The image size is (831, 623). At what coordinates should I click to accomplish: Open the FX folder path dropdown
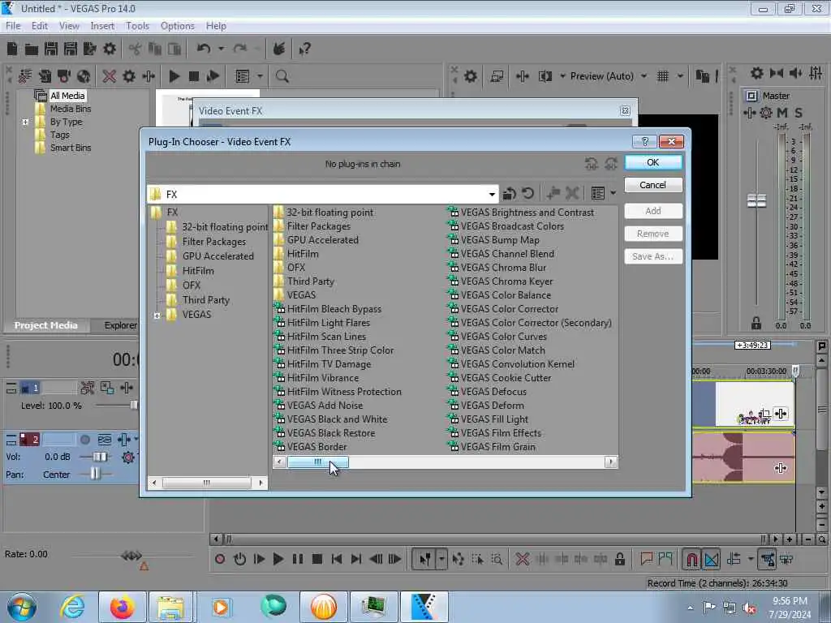[x=492, y=195]
